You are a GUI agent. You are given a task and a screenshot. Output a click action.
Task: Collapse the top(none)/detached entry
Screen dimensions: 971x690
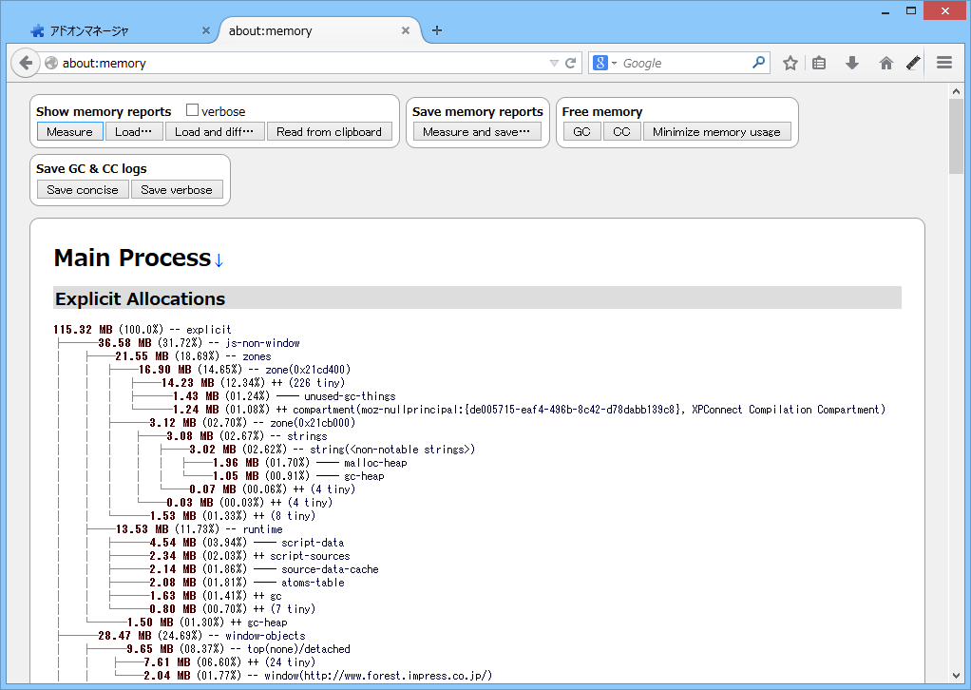click(238, 649)
